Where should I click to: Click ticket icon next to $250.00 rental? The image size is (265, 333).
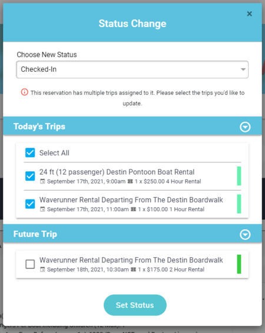click(130, 181)
